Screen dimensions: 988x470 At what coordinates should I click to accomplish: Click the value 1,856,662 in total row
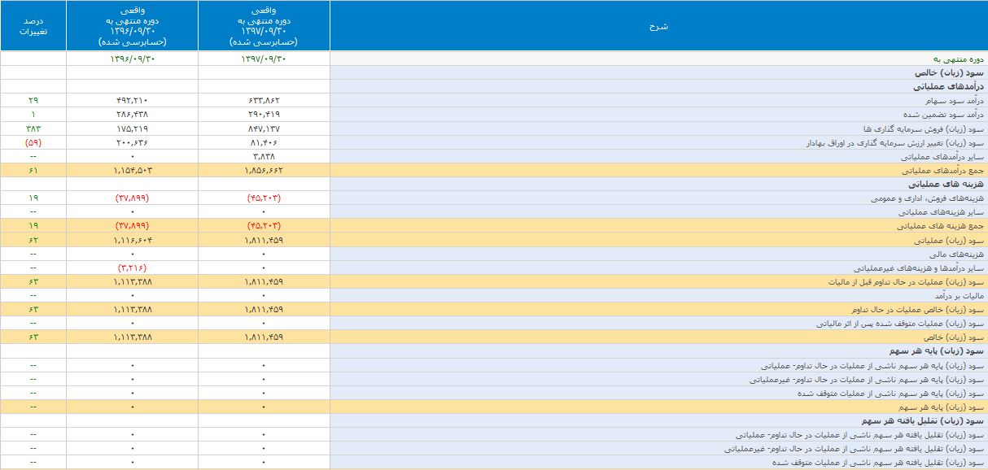pos(264,172)
